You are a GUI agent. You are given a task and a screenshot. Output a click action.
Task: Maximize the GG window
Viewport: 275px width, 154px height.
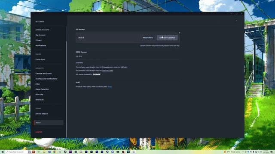click(237, 14)
